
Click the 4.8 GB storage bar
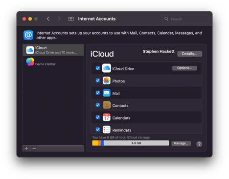click(131, 143)
